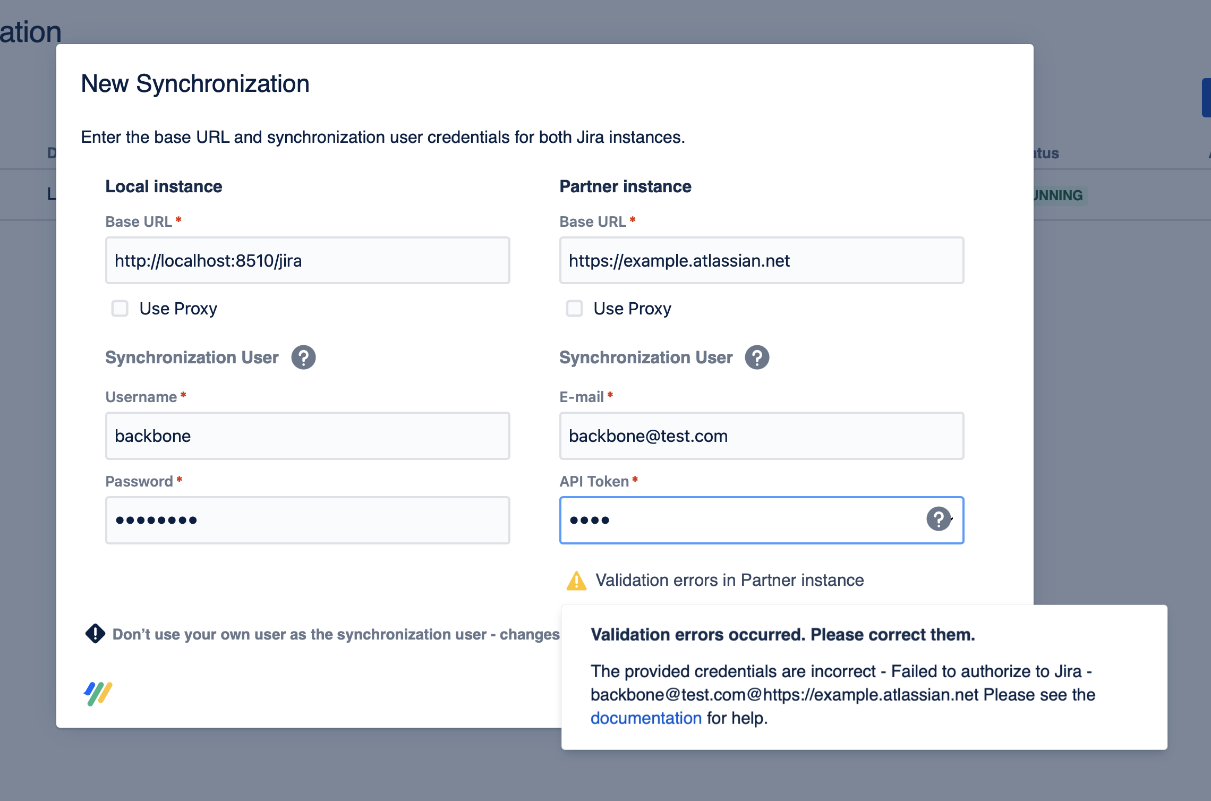Click 'Validation errors in Partner instance' message
This screenshot has width=1211, height=801.
point(729,581)
